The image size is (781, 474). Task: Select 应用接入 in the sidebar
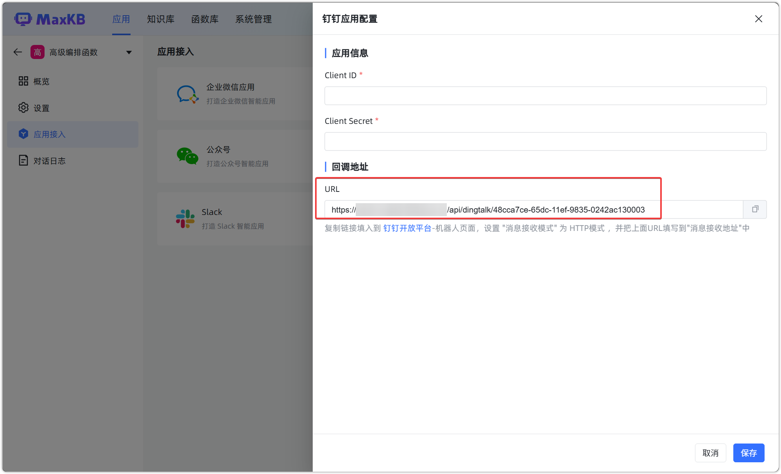(x=73, y=134)
